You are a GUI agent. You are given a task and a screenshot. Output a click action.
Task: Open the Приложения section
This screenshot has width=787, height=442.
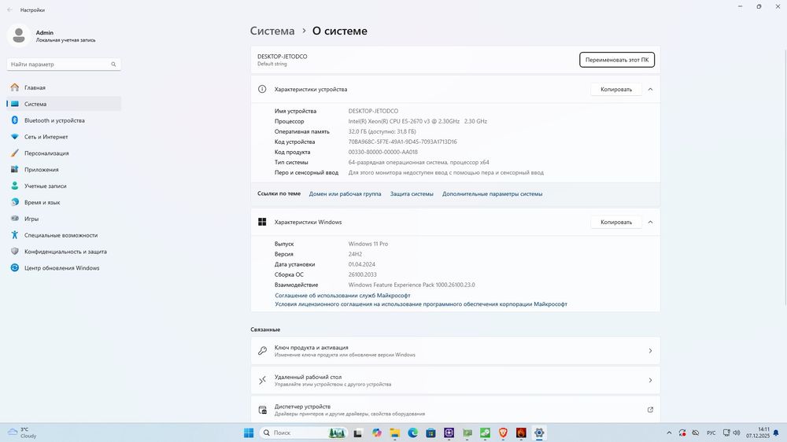tap(64, 170)
